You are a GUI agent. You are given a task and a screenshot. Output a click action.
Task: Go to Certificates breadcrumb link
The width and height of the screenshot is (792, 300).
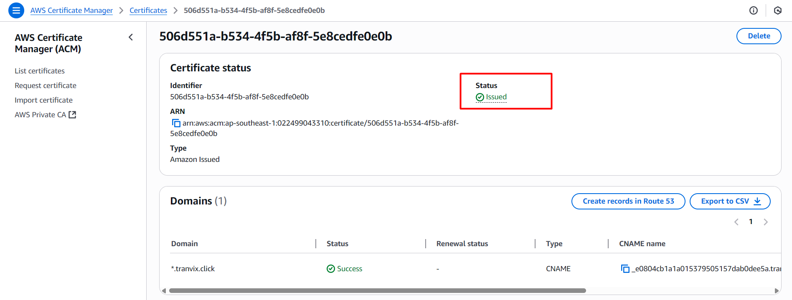point(148,10)
